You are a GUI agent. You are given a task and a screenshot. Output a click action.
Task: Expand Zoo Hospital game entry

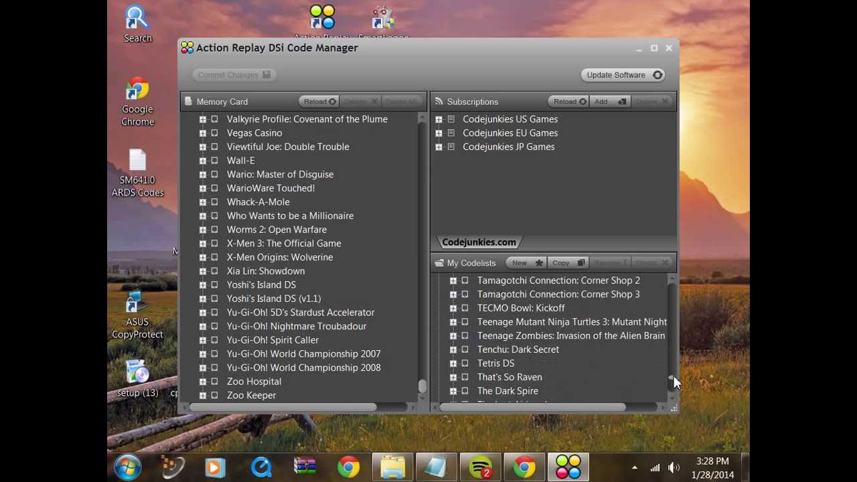coord(202,382)
